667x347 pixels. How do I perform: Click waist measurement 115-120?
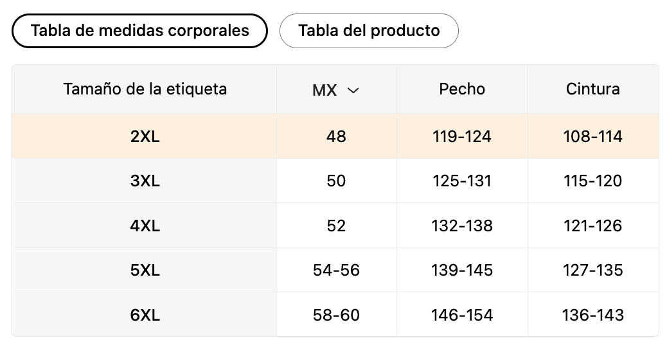click(592, 181)
